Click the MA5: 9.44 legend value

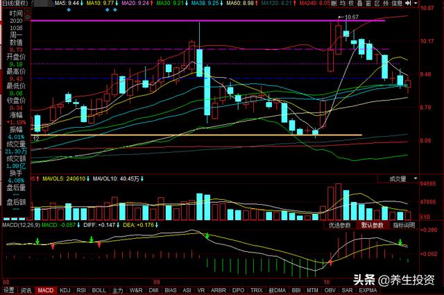[67, 3]
